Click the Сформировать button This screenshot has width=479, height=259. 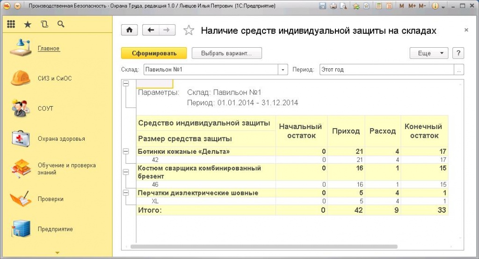[x=154, y=53]
